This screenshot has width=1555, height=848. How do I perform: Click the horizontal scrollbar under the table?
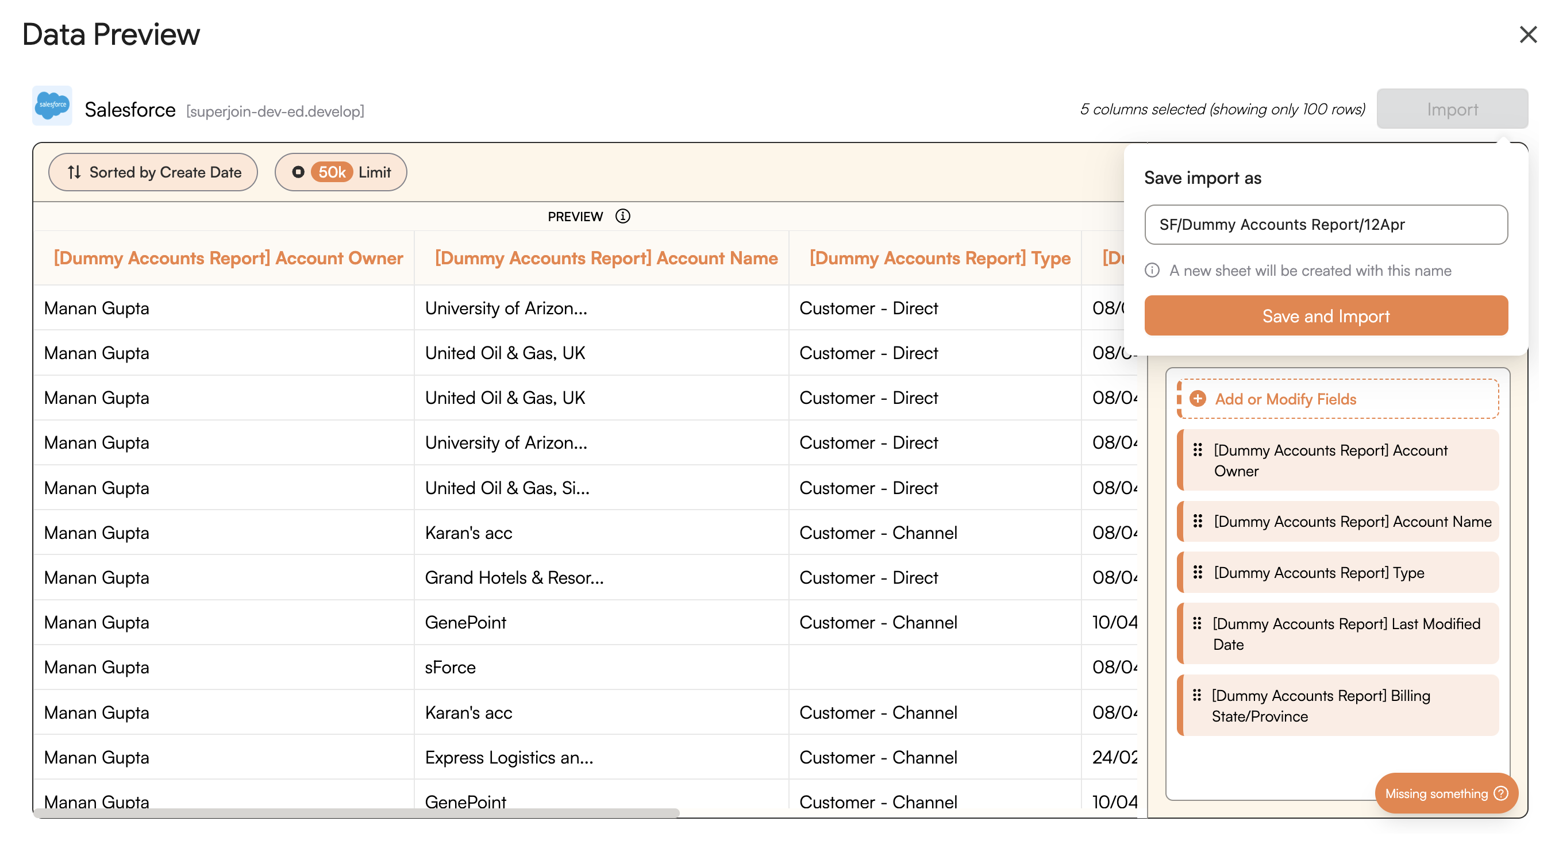[x=356, y=813]
